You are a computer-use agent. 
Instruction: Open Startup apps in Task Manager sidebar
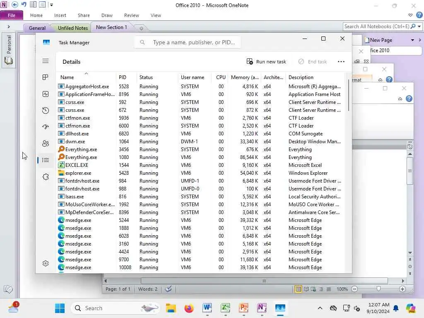(46, 127)
